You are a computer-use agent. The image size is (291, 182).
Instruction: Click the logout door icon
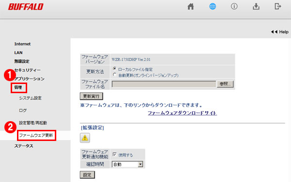click(x=277, y=6)
